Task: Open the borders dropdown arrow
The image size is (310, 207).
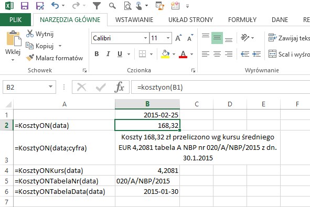Action: click(151, 54)
